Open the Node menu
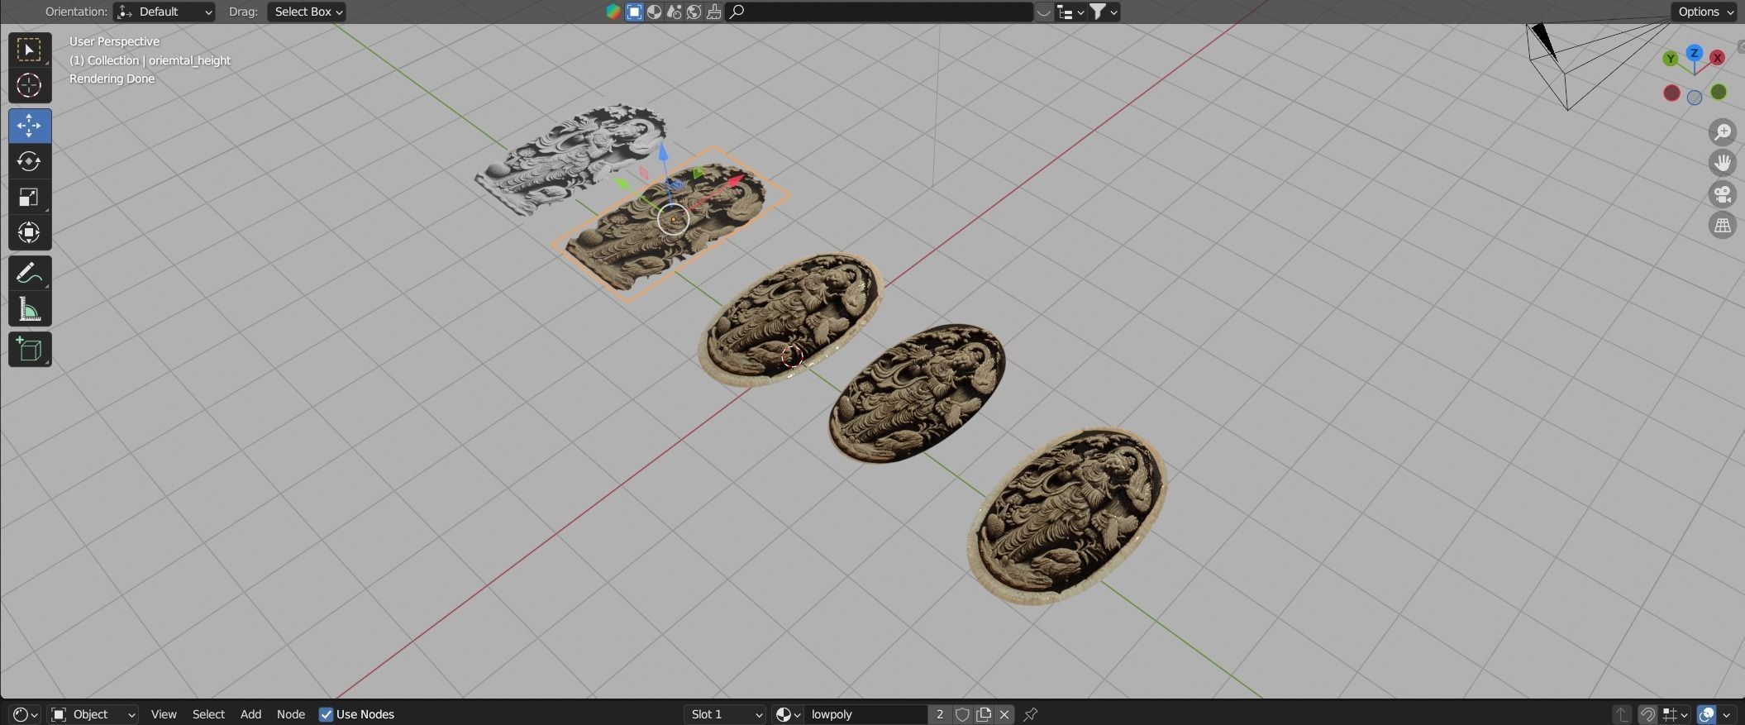1745x725 pixels. (x=290, y=714)
